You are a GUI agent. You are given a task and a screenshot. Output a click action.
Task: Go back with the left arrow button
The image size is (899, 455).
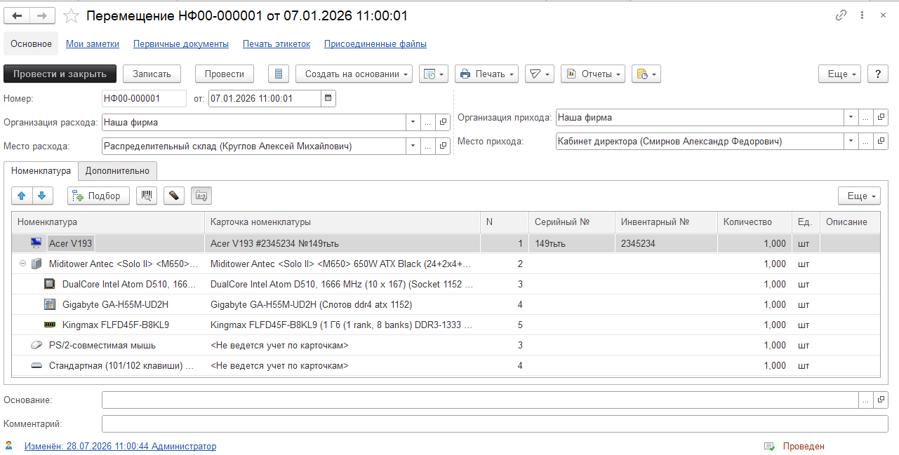coord(18,16)
